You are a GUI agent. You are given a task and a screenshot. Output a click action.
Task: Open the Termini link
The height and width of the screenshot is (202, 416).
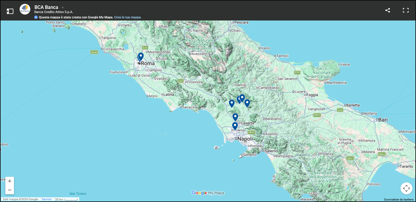pyautogui.click(x=46, y=199)
